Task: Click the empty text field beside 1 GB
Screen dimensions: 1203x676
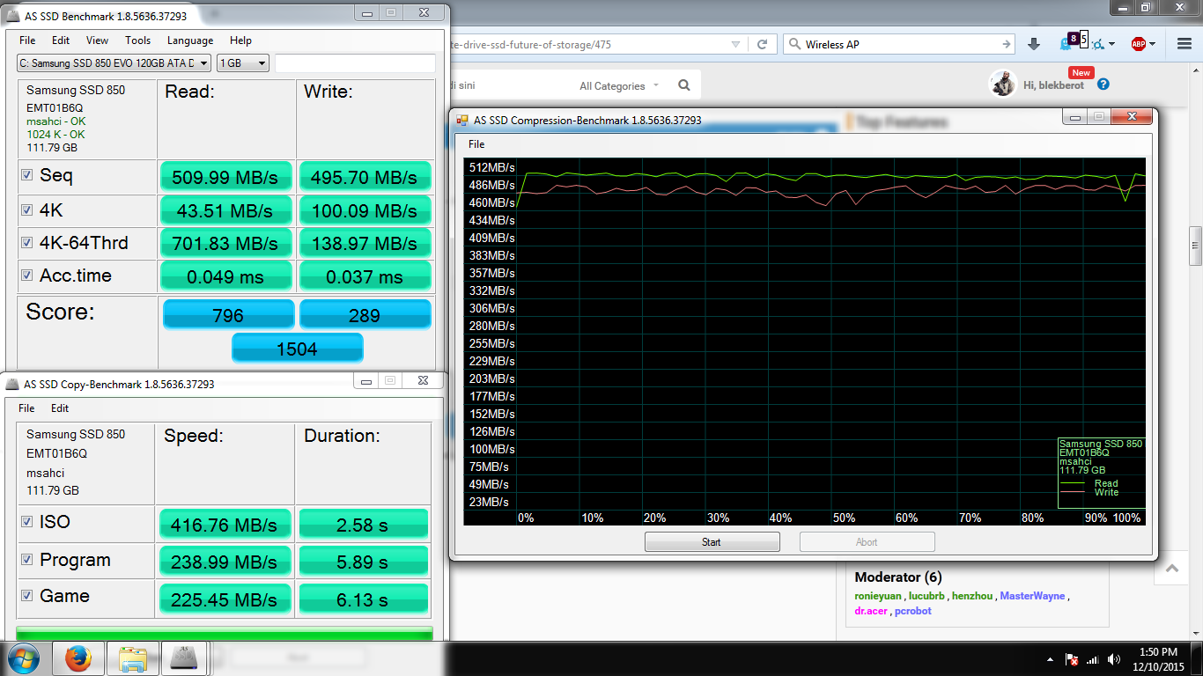Action: (x=355, y=63)
